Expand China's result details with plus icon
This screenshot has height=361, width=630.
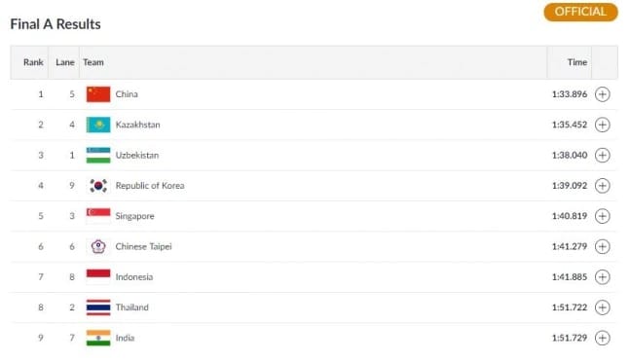click(602, 94)
